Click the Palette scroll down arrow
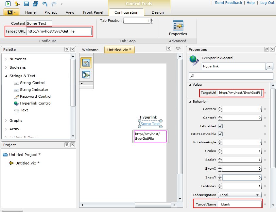276x212 pixels. coord(73,136)
